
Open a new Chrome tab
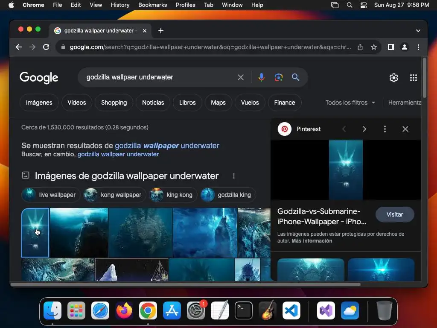pyautogui.click(x=161, y=31)
